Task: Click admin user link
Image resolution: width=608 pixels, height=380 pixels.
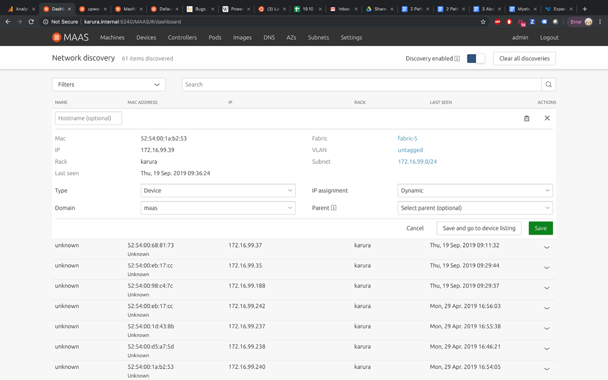Action: 520,37
